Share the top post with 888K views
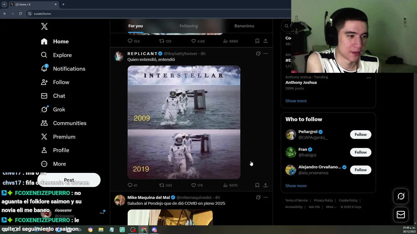417x234 pixels. coord(266,41)
